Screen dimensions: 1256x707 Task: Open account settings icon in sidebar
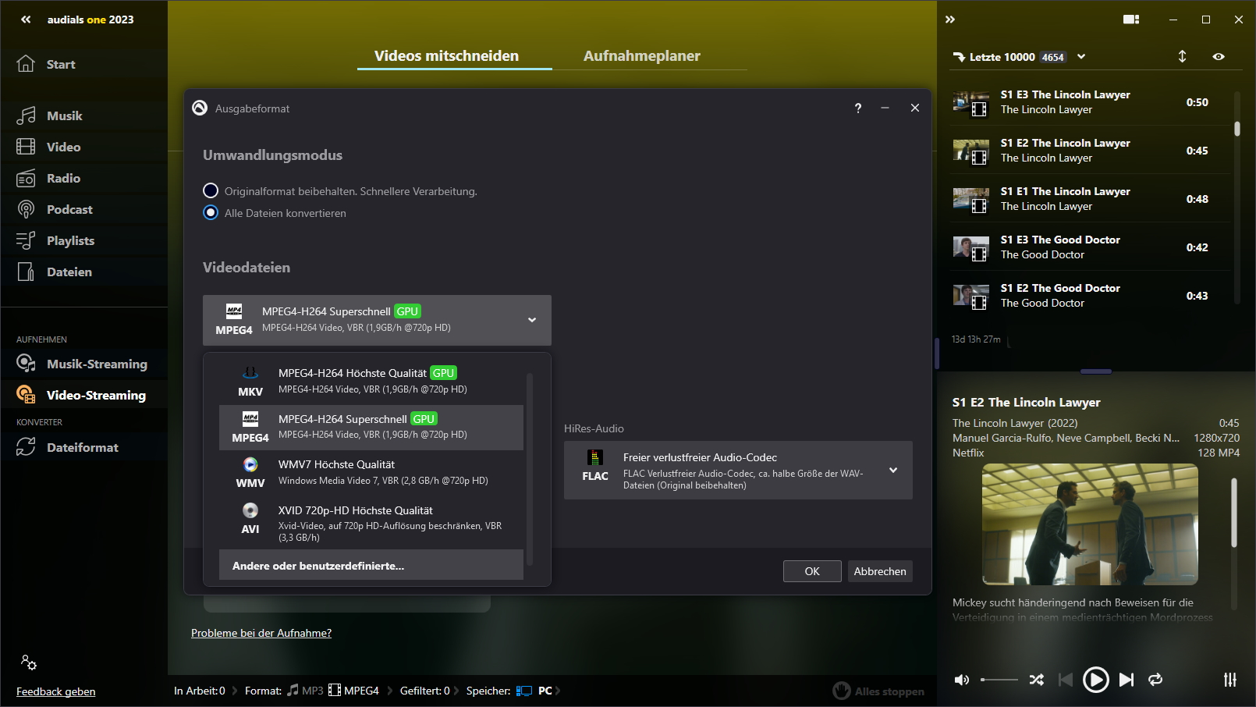[x=29, y=663]
